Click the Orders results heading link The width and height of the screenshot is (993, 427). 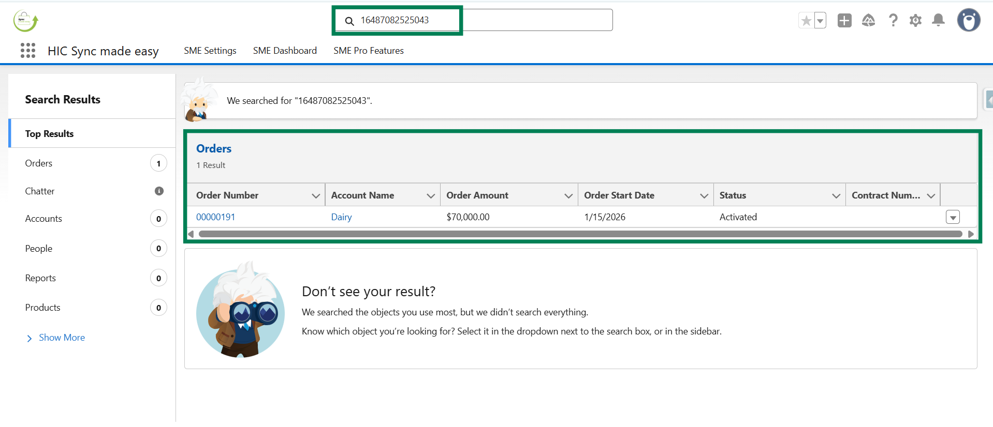pos(214,149)
